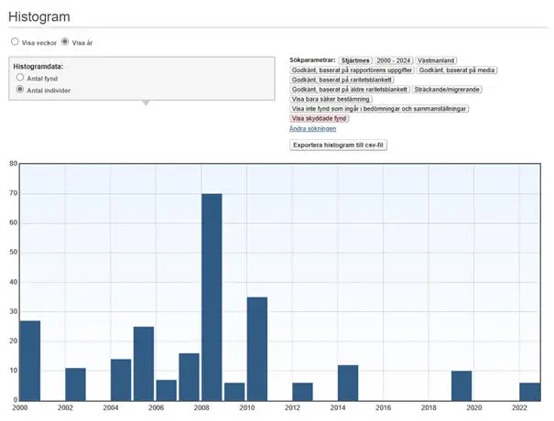The image size is (554, 421).
Task: Click the histogram bar for year 2010
Action: pos(257,349)
